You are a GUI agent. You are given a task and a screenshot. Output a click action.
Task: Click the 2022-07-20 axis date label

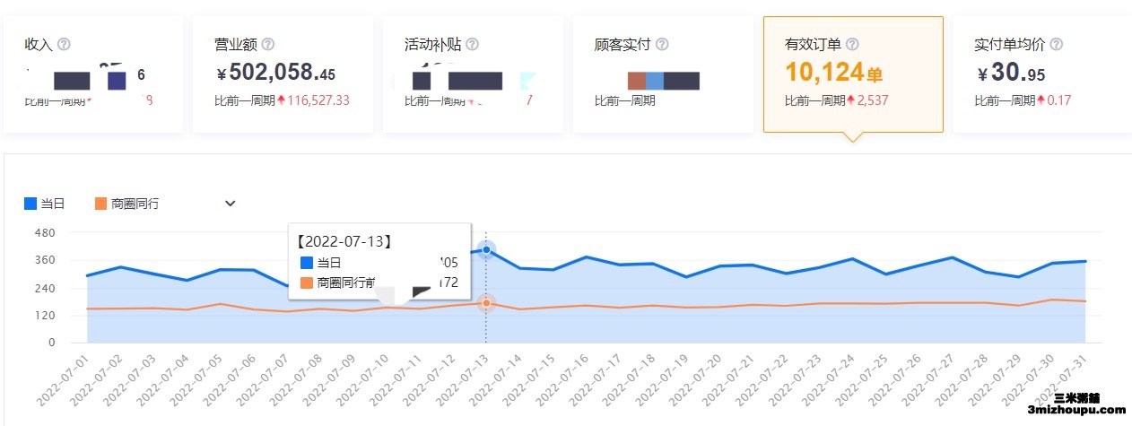pyautogui.click(x=695, y=382)
